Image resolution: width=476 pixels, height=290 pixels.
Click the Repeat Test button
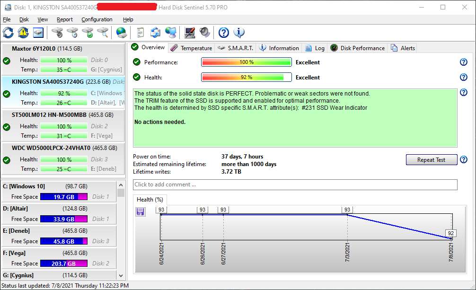click(432, 160)
